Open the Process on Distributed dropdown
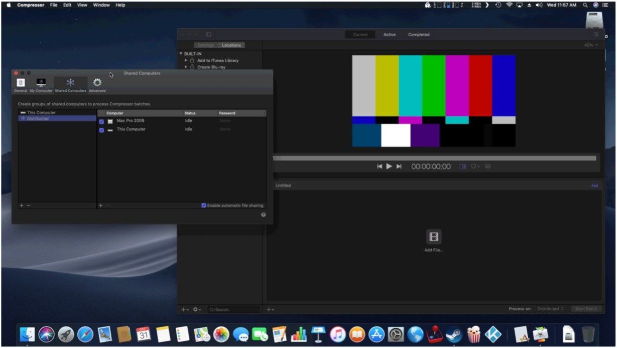The height and width of the screenshot is (348, 617). tap(550, 309)
